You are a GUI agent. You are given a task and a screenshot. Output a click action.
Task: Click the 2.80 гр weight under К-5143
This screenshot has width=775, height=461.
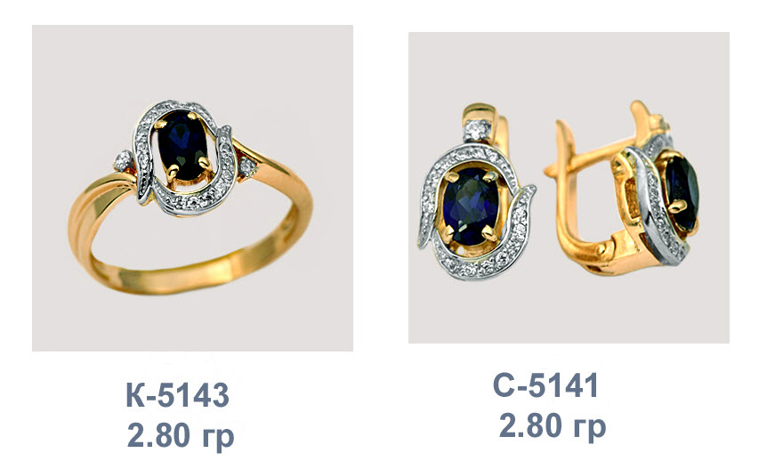tap(181, 435)
